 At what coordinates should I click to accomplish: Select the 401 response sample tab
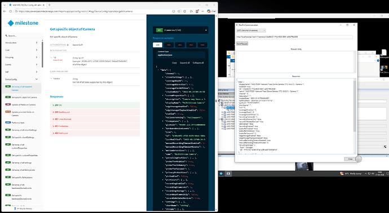180,45
